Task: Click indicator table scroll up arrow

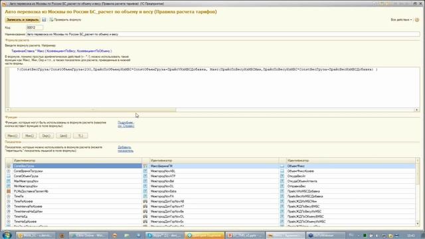Action: click(418, 161)
